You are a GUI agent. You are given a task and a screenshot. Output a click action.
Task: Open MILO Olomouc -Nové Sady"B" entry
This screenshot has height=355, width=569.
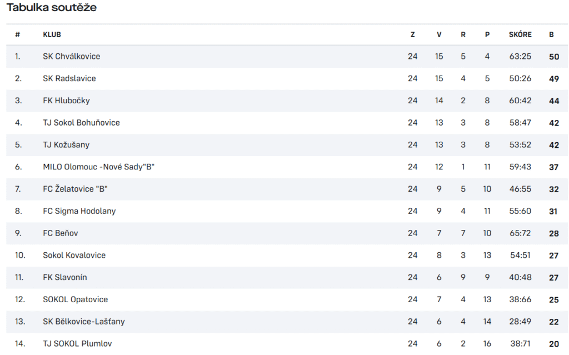[x=99, y=167]
